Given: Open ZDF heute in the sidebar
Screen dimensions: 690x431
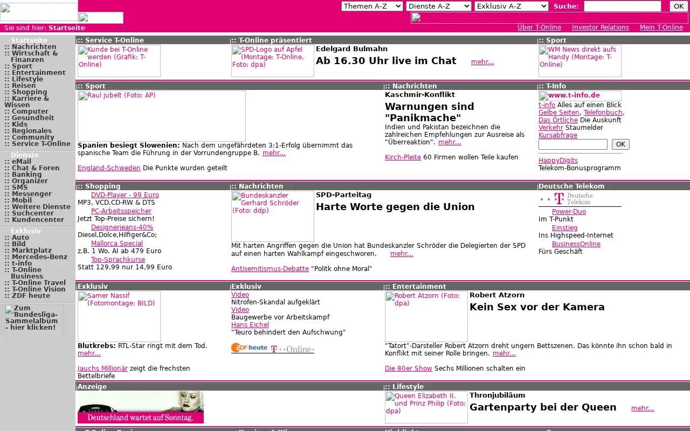Looking at the screenshot, I should 31,296.
